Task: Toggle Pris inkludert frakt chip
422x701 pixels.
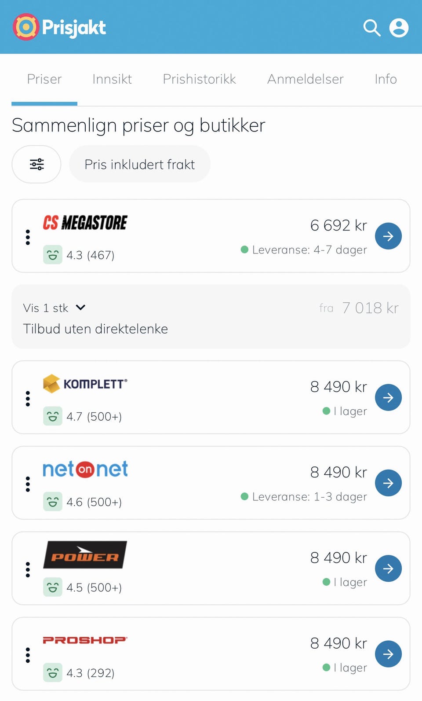Action: click(x=140, y=164)
